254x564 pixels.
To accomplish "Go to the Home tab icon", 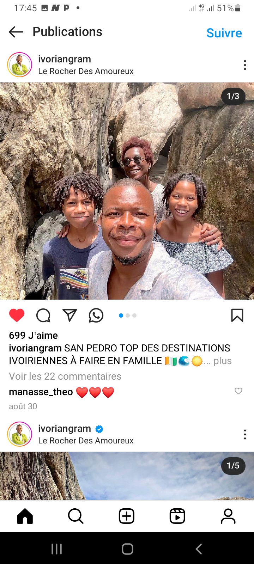I will (25, 516).
